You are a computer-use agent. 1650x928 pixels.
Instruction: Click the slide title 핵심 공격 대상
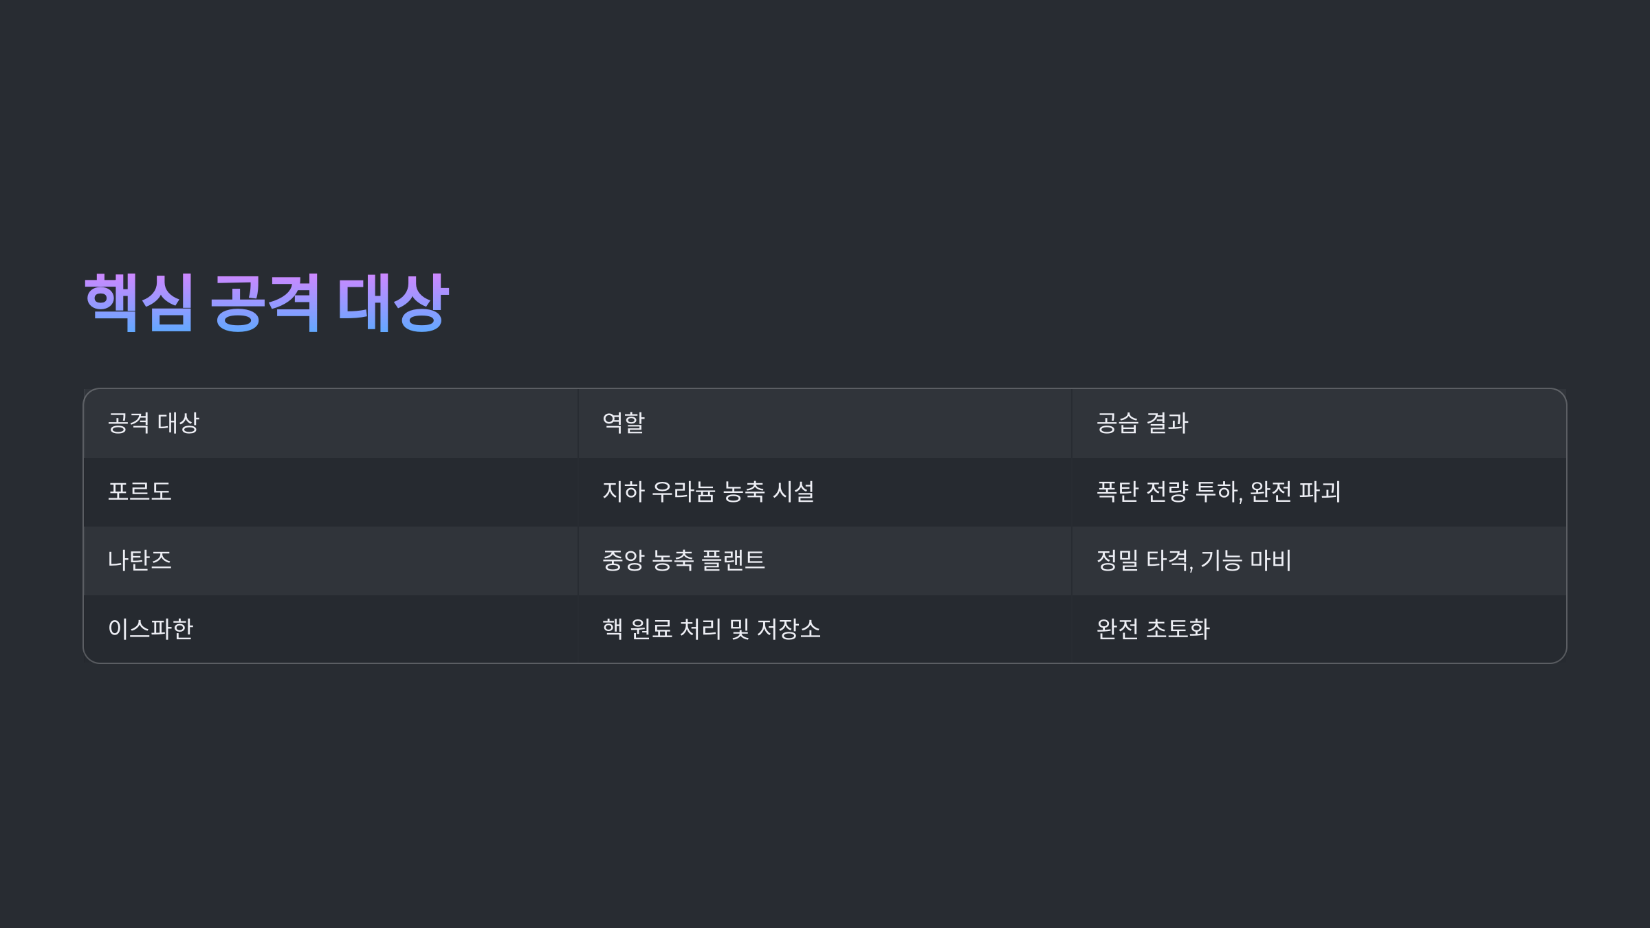pos(266,302)
